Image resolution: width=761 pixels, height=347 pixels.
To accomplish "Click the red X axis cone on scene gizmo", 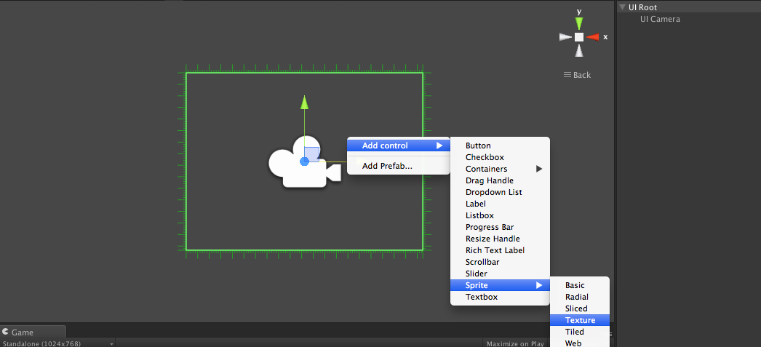I will [593, 37].
